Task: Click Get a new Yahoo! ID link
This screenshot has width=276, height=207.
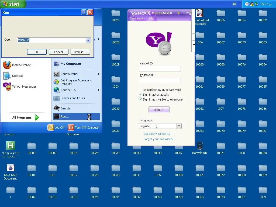Action: 158,134
